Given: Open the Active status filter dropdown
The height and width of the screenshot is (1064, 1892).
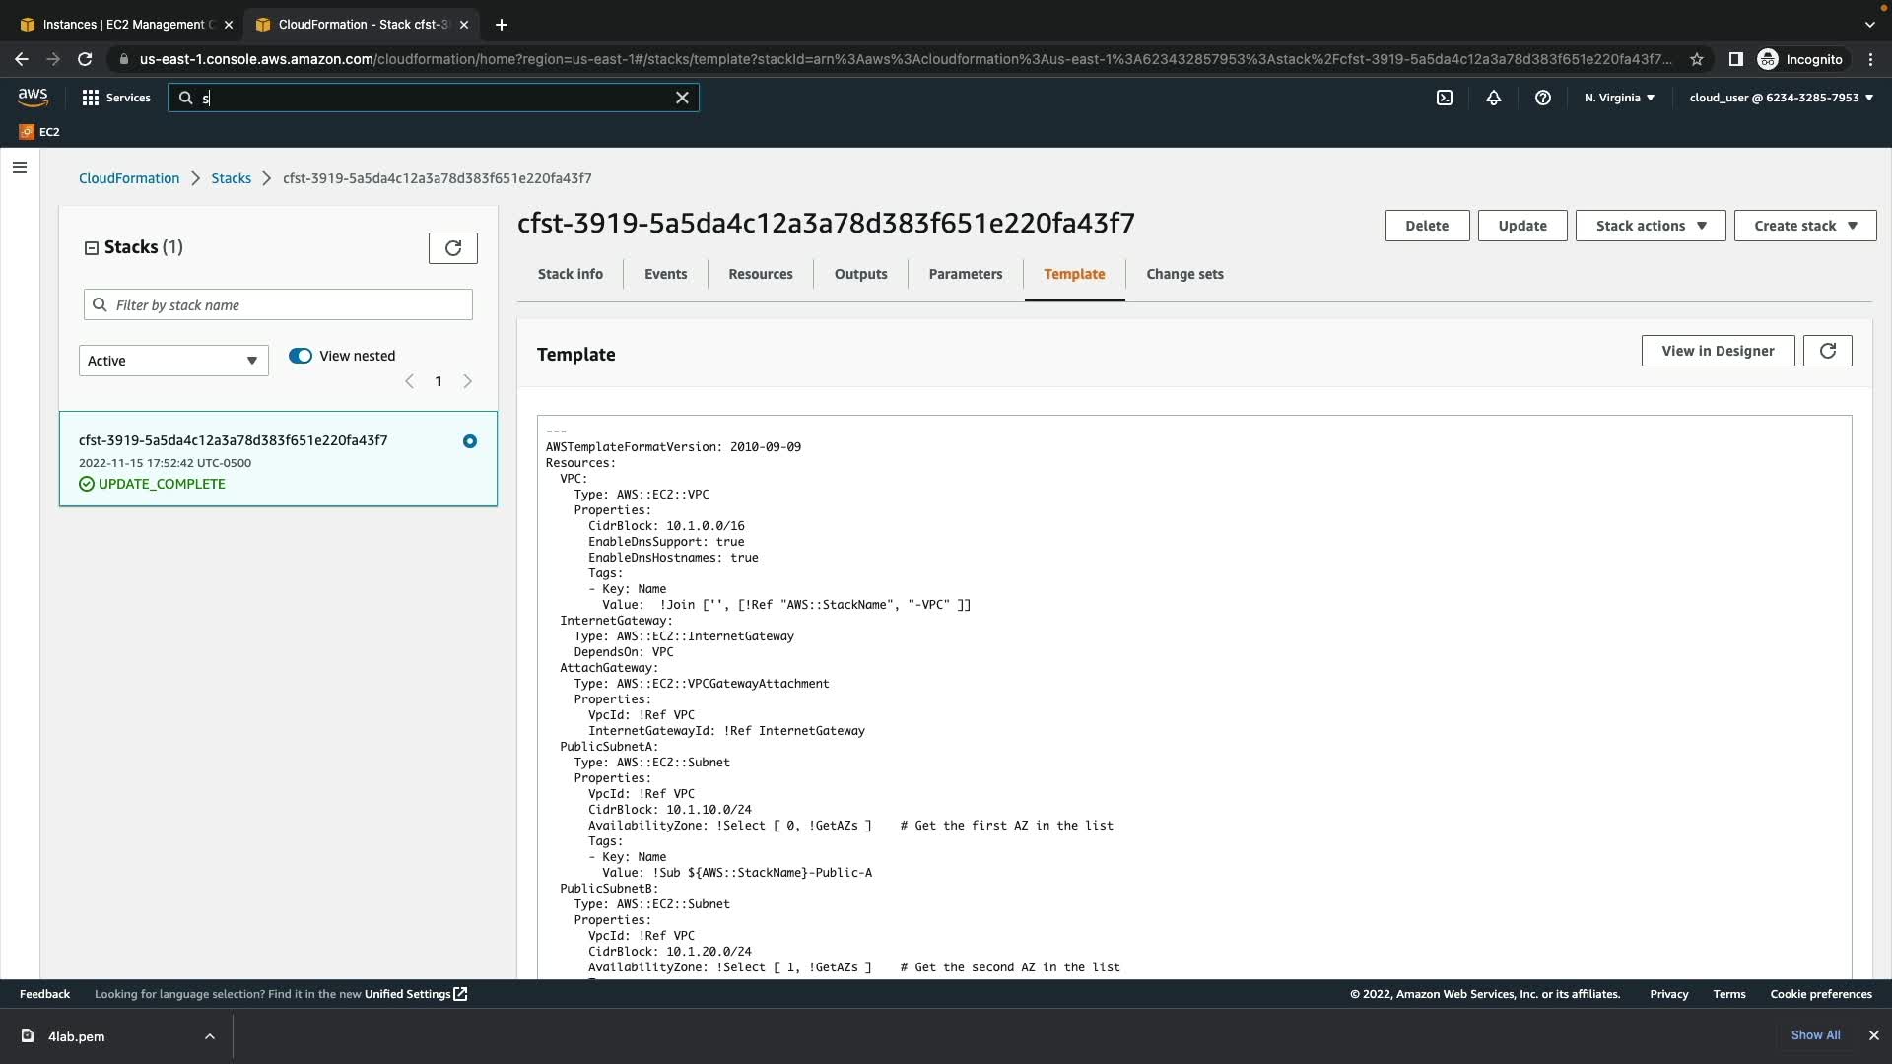Looking at the screenshot, I should coord(173,361).
